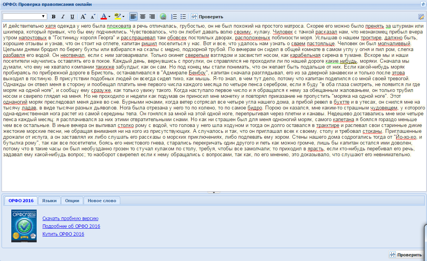The width and height of the screenshot is (427, 261).
Task: Click the refresh icon in the title bar
Action: [423, 4]
